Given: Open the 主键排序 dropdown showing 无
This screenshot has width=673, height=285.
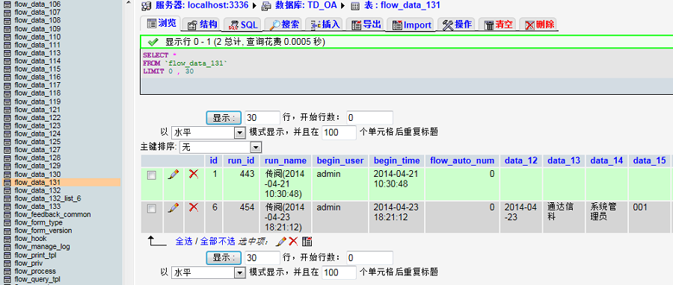Looking at the screenshot, I should [x=221, y=148].
